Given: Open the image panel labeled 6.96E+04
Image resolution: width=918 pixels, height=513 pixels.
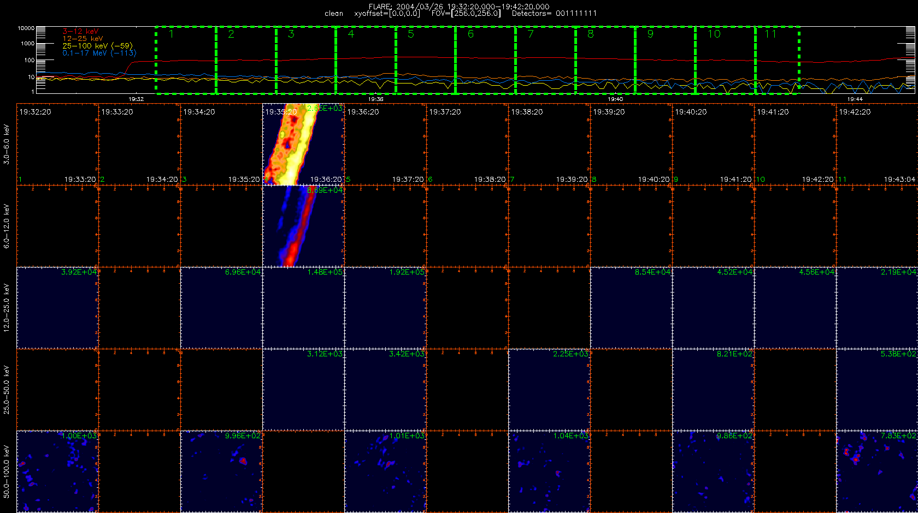Looking at the screenshot, I should (x=221, y=308).
